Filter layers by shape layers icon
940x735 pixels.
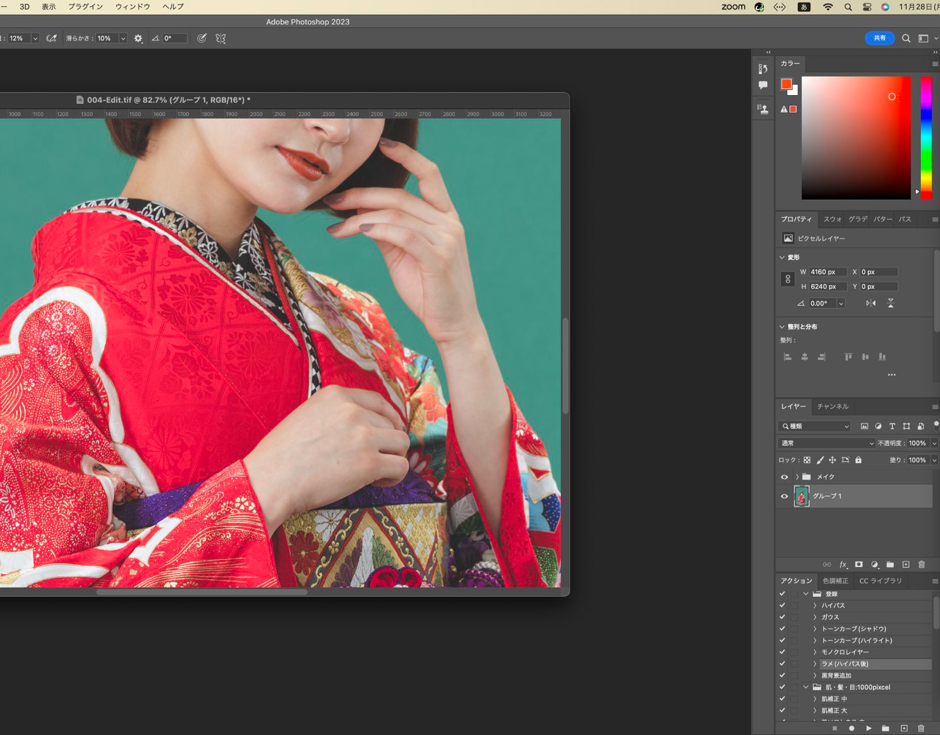[x=906, y=426]
